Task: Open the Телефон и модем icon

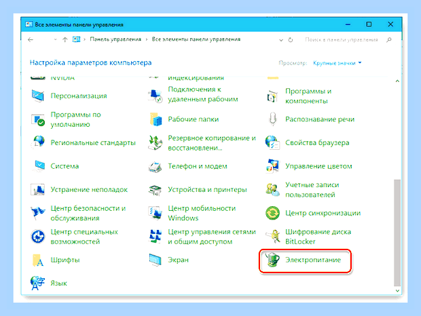Action: (155, 166)
